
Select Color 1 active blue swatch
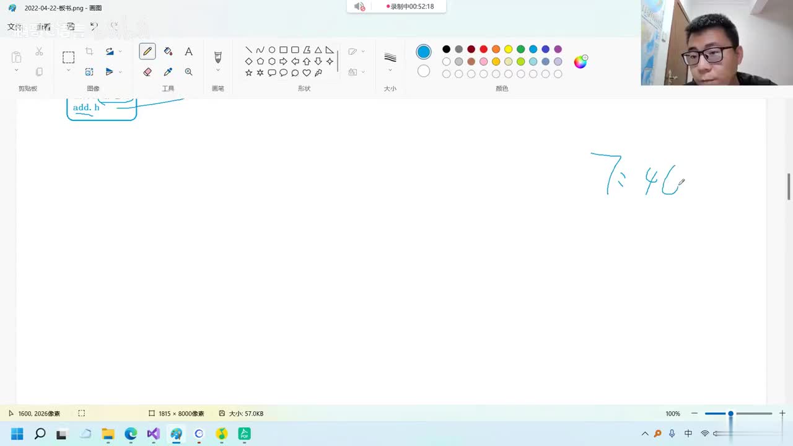[424, 52]
